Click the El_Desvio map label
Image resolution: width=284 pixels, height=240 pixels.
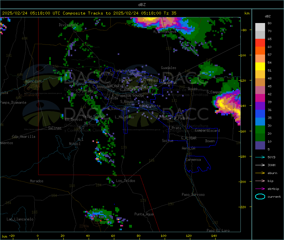pos(74,120)
